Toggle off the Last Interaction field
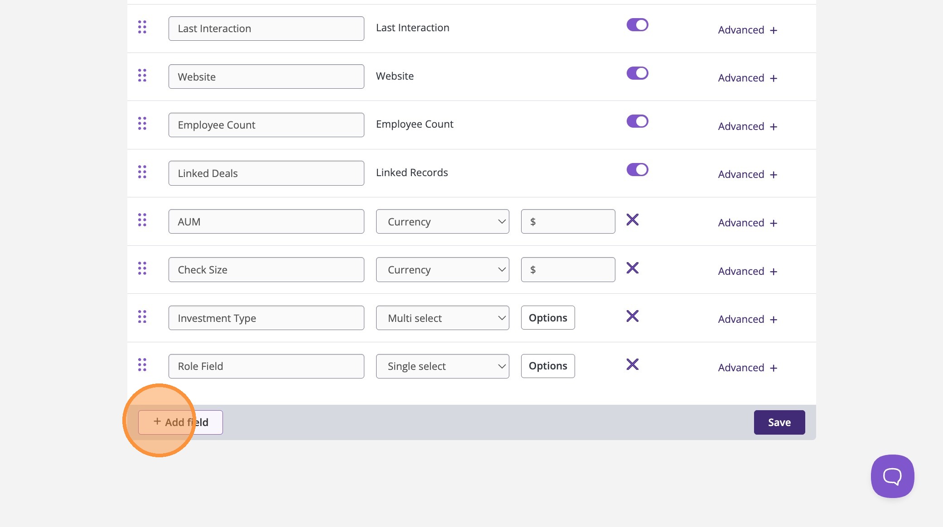 [x=637, y=25]
